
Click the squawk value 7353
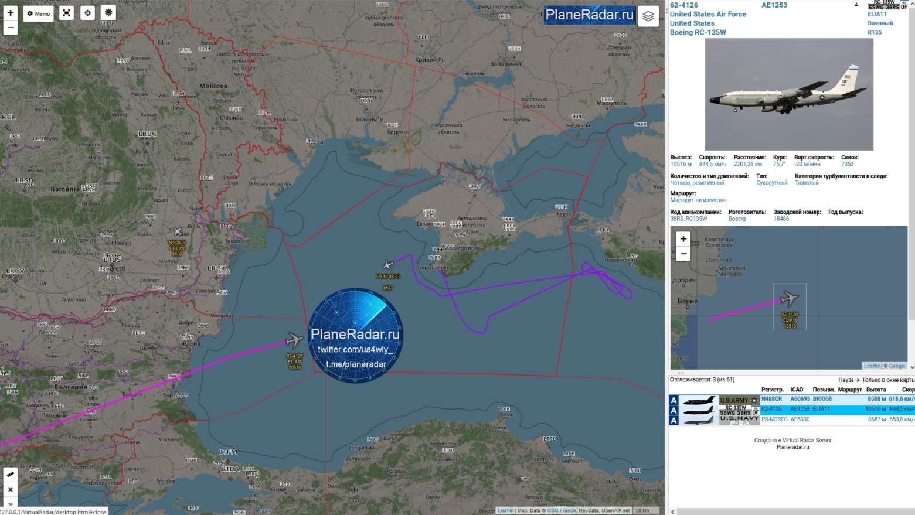pyautogui.click(x=848, y=164)
